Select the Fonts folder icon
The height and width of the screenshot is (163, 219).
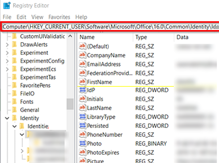coord(14,102)
